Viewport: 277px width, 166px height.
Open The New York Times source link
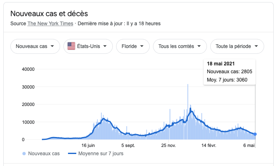pos(50,24)
